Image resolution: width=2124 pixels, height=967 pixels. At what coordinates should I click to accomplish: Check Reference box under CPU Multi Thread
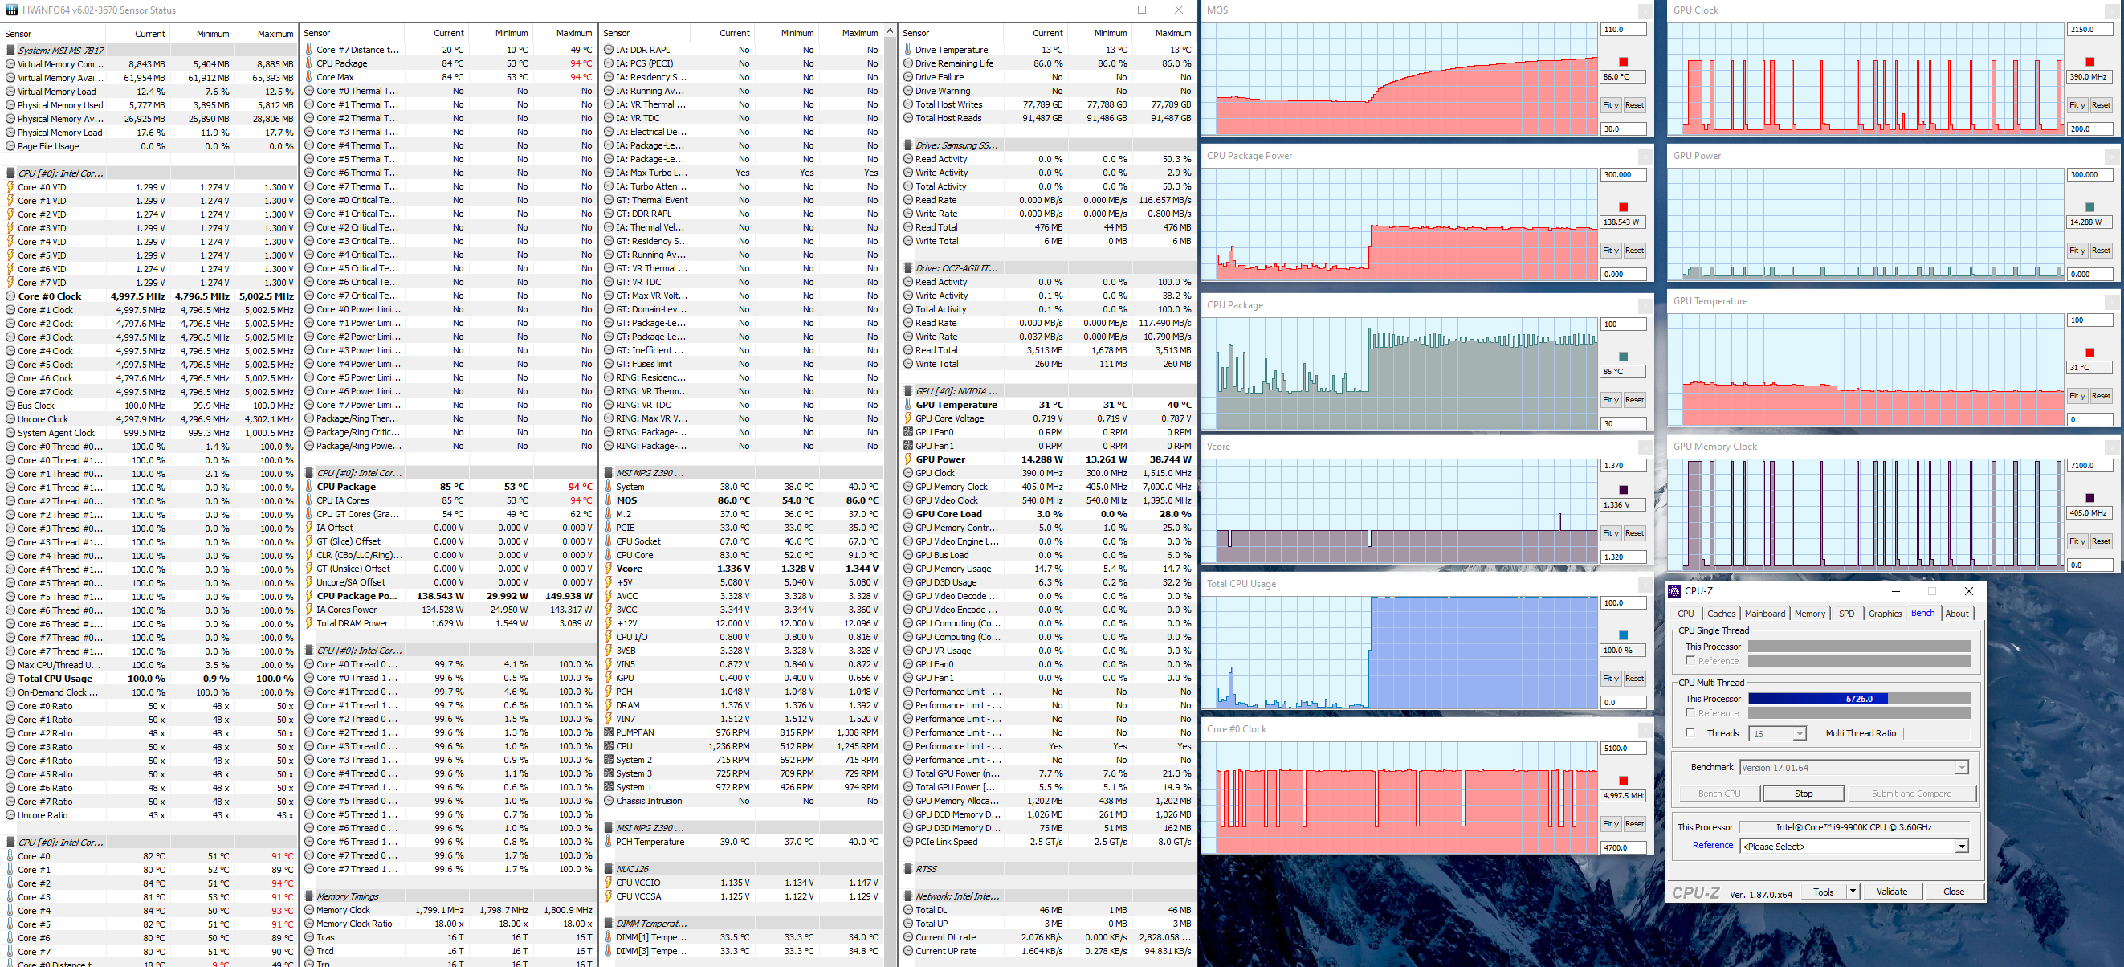(x=1690, y=713)
